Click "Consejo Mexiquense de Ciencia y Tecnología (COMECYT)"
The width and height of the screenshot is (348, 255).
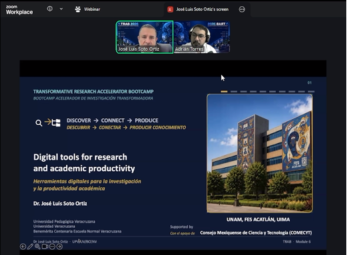[x=256, y=233]
